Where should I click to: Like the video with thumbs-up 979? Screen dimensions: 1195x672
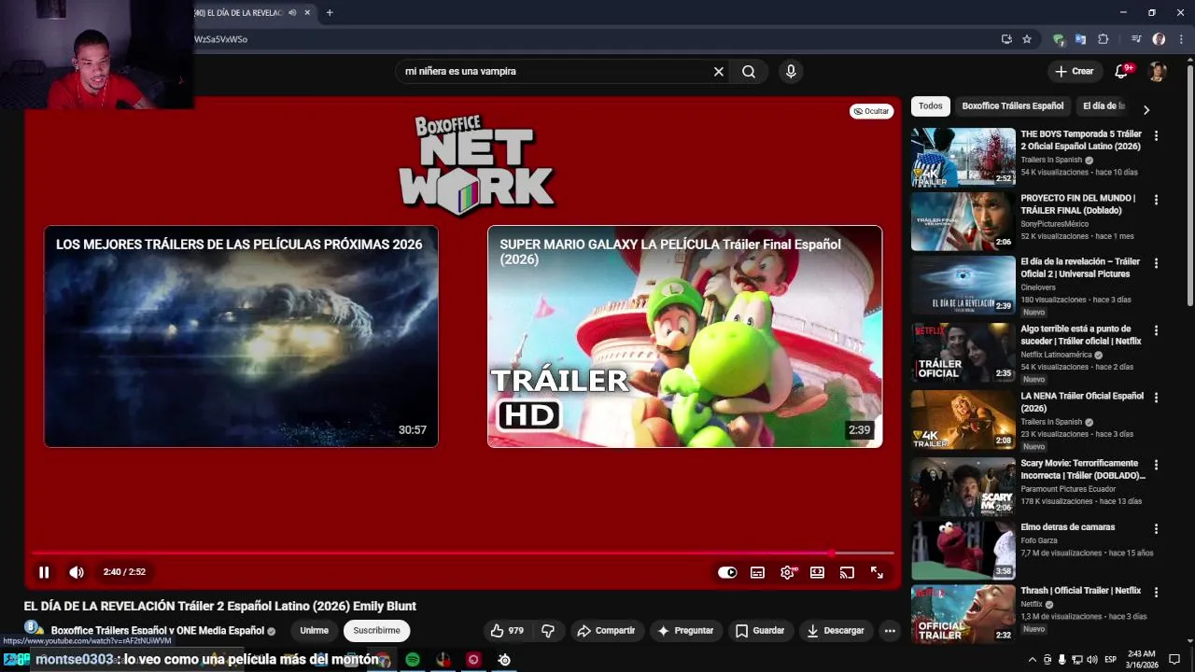[507, 631]
